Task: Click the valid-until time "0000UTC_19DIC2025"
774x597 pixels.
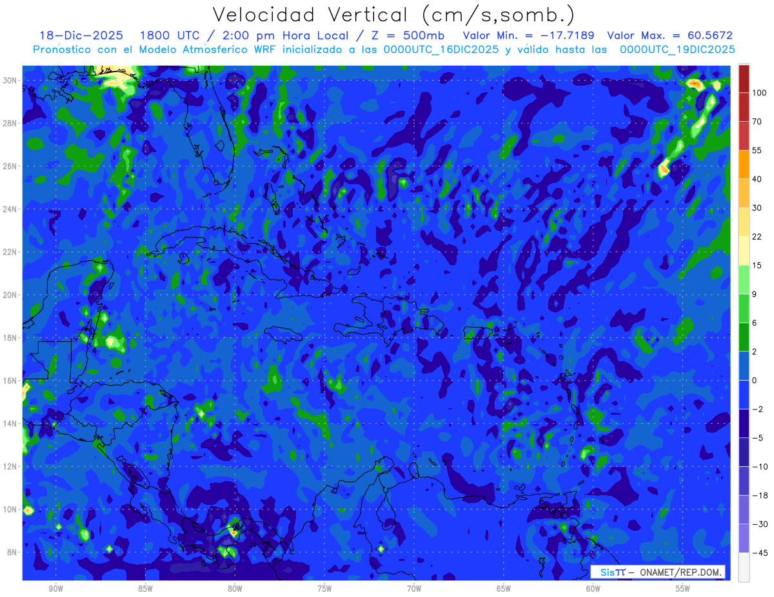Action: click(677, 50)
